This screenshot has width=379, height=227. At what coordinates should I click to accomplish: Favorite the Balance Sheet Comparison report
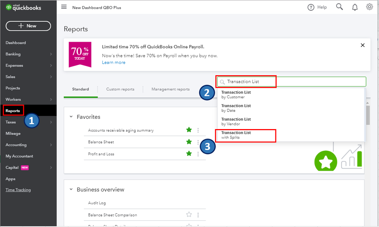(189, 214)
